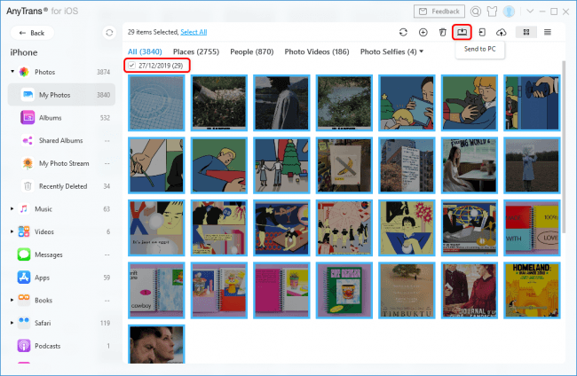577x376 pixels.
Task: Open the Photo Selfies dropdown arrow
Action: click(x=421, y=51)
